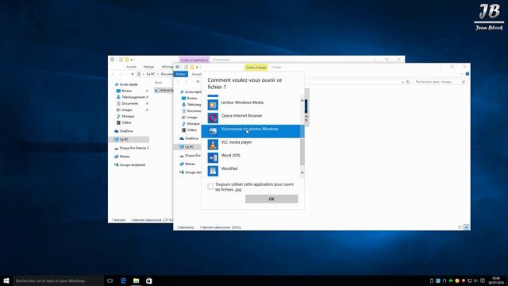Select Musique in the Images window sidebar

[x=190, y=124]
